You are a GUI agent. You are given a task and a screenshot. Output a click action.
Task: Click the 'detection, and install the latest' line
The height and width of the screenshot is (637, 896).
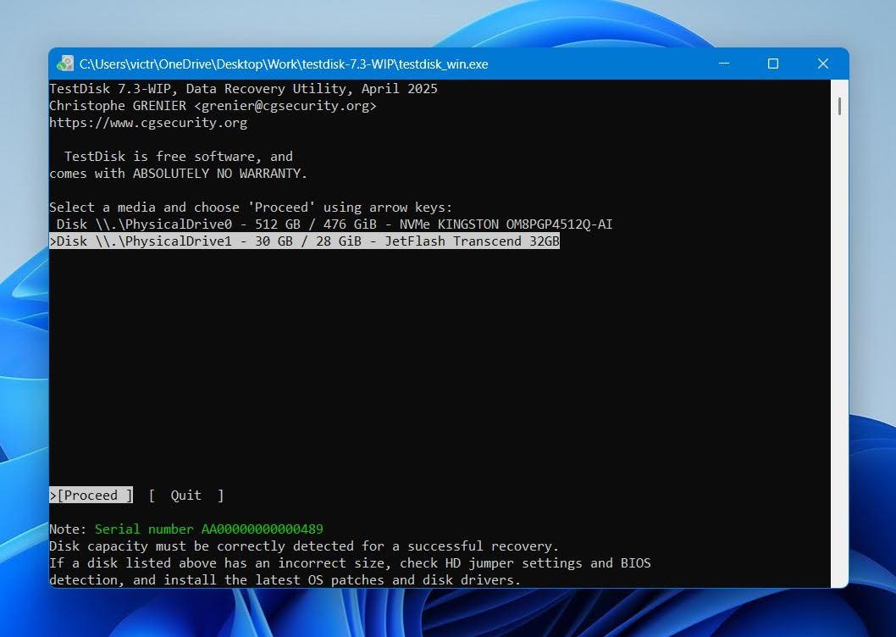click(285, 579)
